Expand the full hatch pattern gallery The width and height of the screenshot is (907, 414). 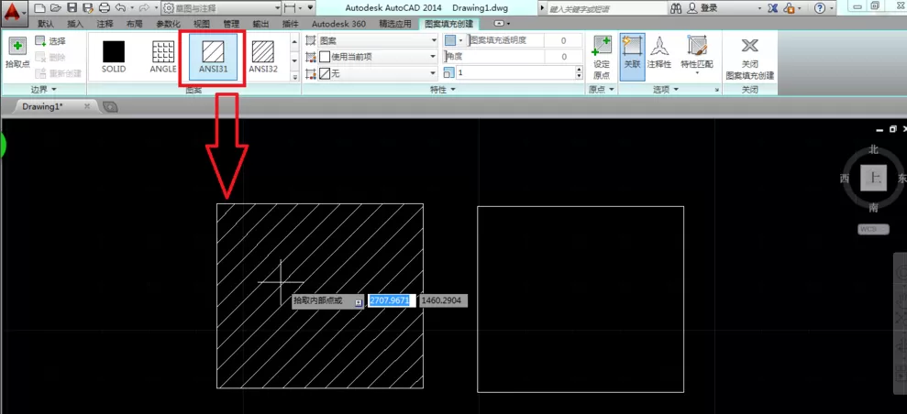(x=293, y=76)
